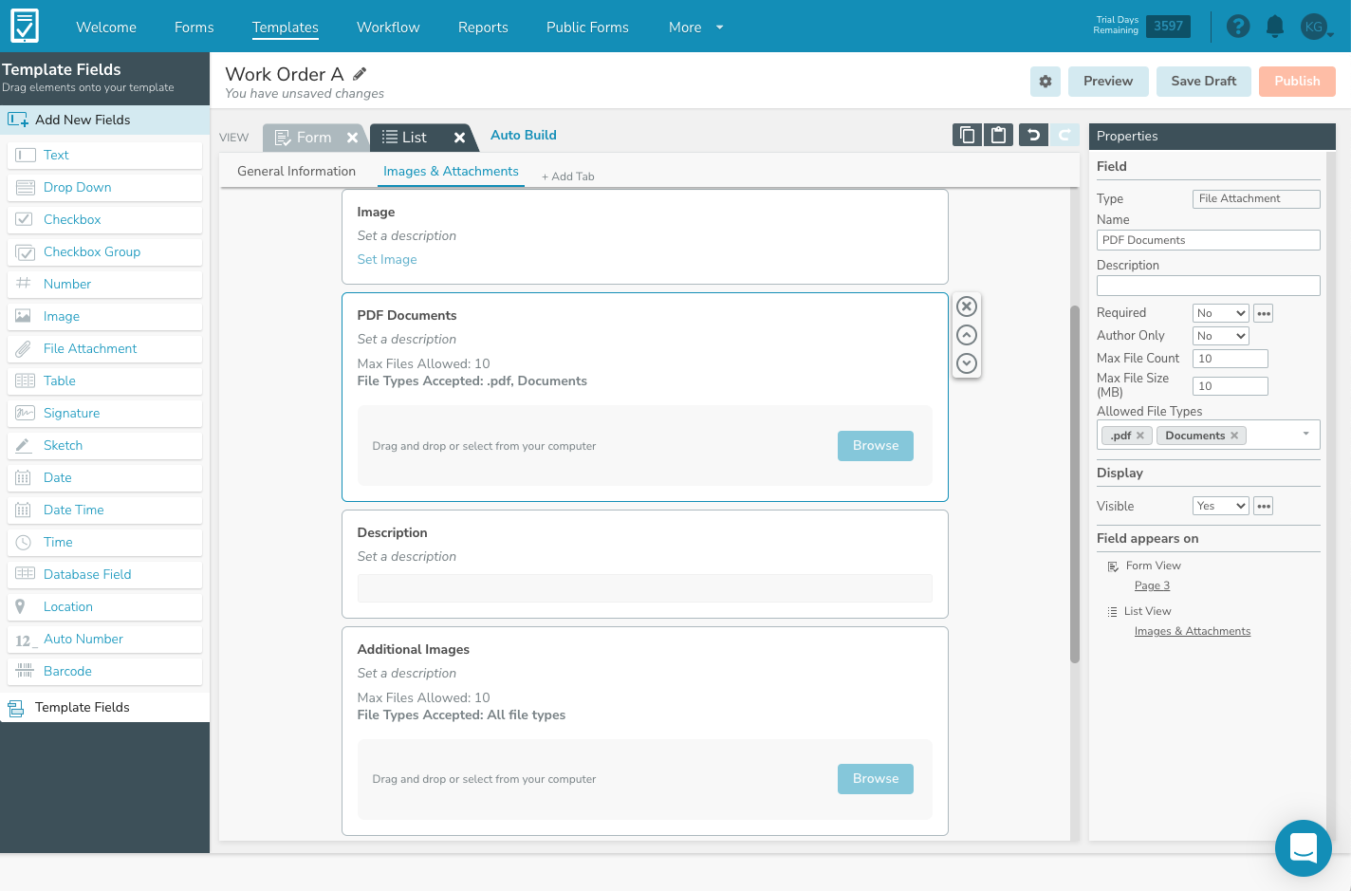Viewport: 1351px width, 891px height.
Task: Select the Auto Number field element
Action: (x=104, y=639)
